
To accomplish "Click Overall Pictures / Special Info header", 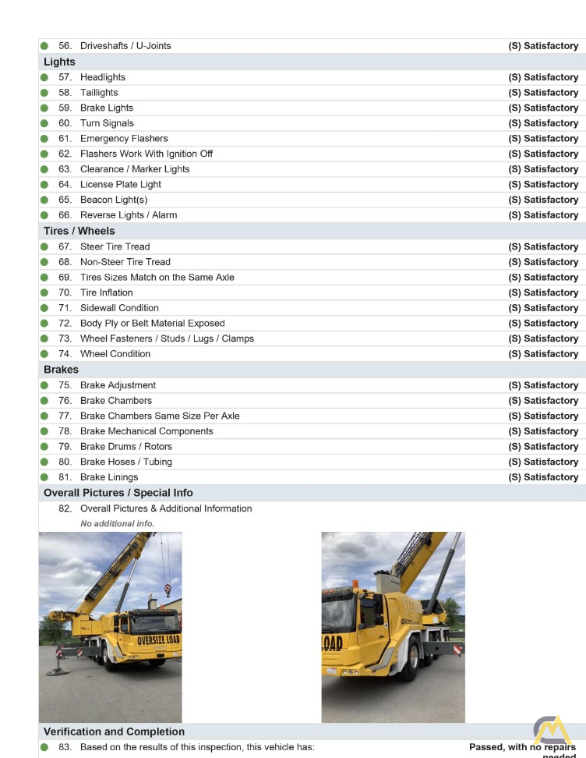I will tap(312, 493).
